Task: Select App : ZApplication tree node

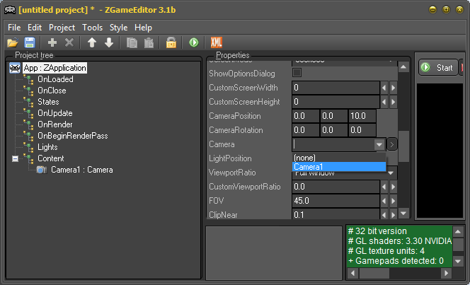Action: pos(55,68)
